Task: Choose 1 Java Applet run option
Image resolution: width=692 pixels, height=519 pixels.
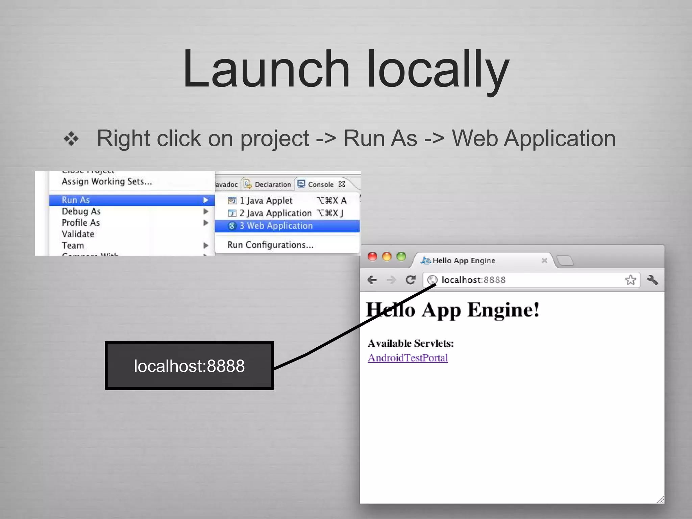Action: pyautogui.click(x=287, y=200)
